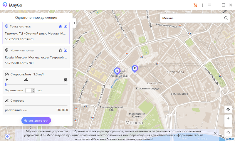Click the Квартал №3 map label

point(155,83)
